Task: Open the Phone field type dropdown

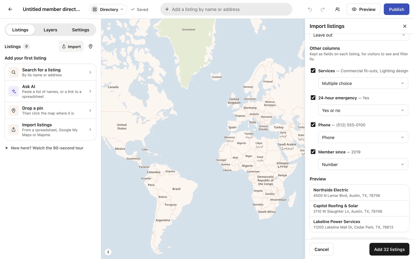Action: [x=363, y=137]
